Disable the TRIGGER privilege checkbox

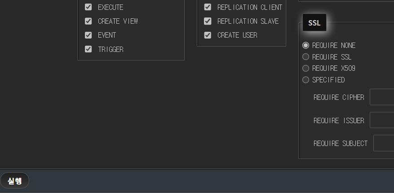click(x=89, y=49)
